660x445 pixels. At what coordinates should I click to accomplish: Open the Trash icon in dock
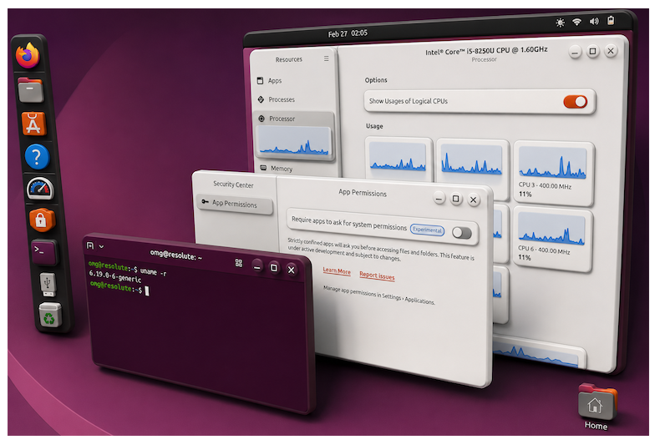(50, 316)
